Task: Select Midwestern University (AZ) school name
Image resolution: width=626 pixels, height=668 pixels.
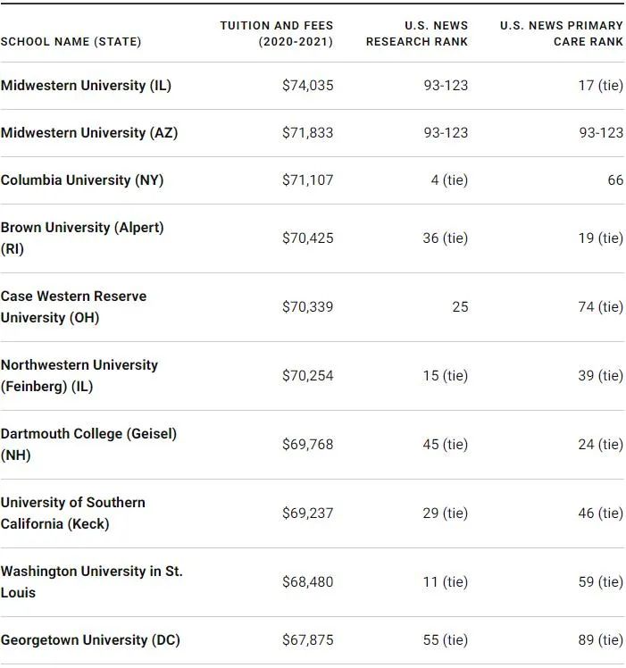Action: pyautogui.click(x=89, y=133)
